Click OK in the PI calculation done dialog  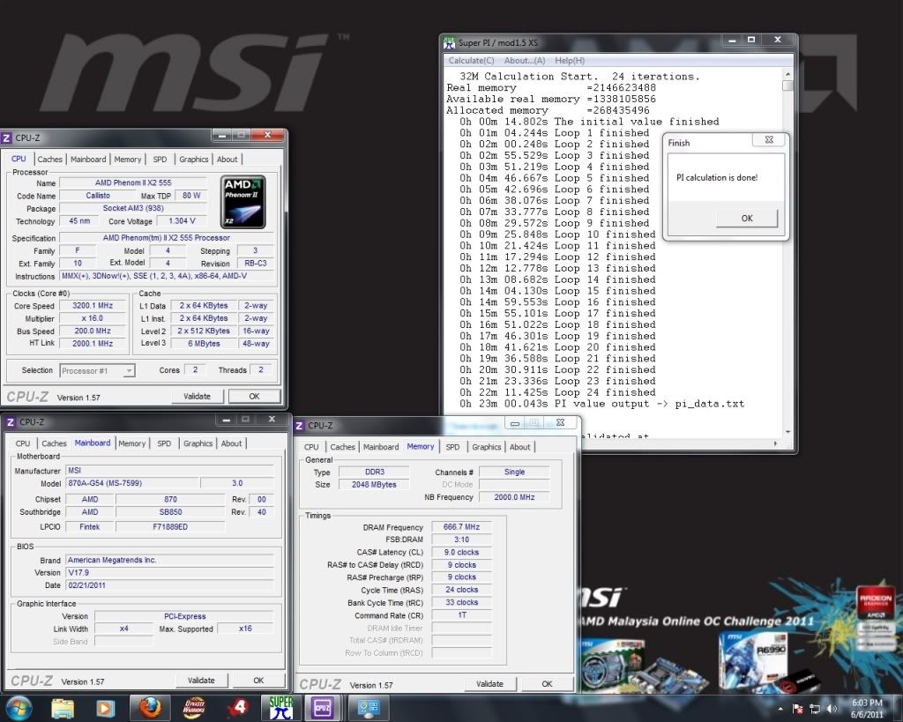746,219
